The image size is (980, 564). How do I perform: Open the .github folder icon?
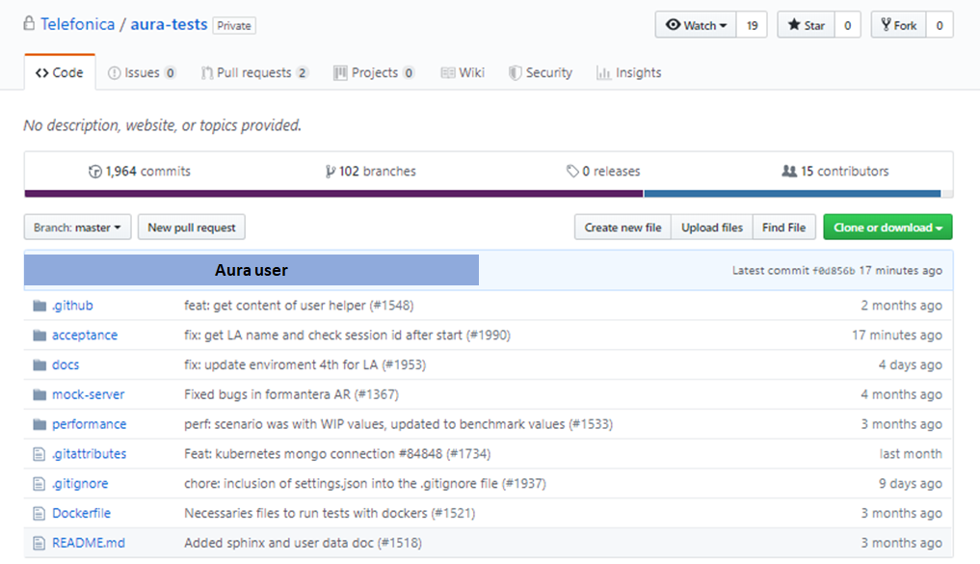click(40, 305)
